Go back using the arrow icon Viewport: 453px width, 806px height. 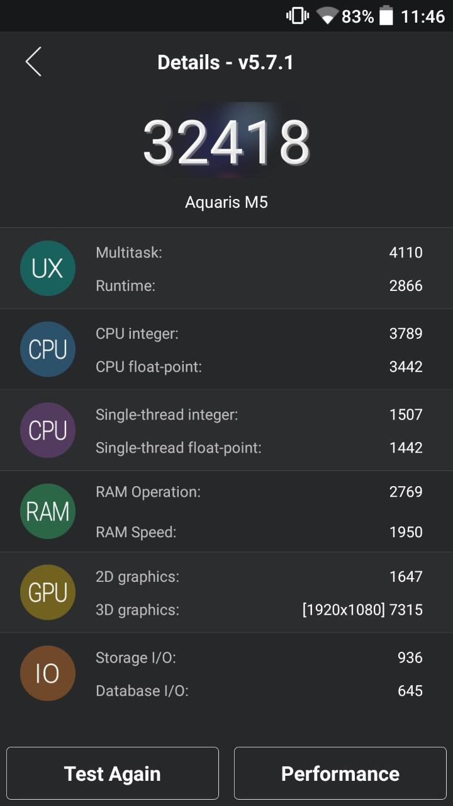(x=33, y=62)
